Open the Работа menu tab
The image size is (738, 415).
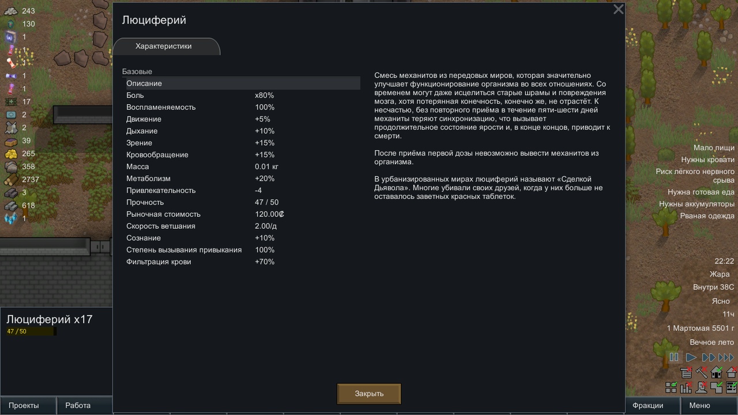(x=78, y=405)
